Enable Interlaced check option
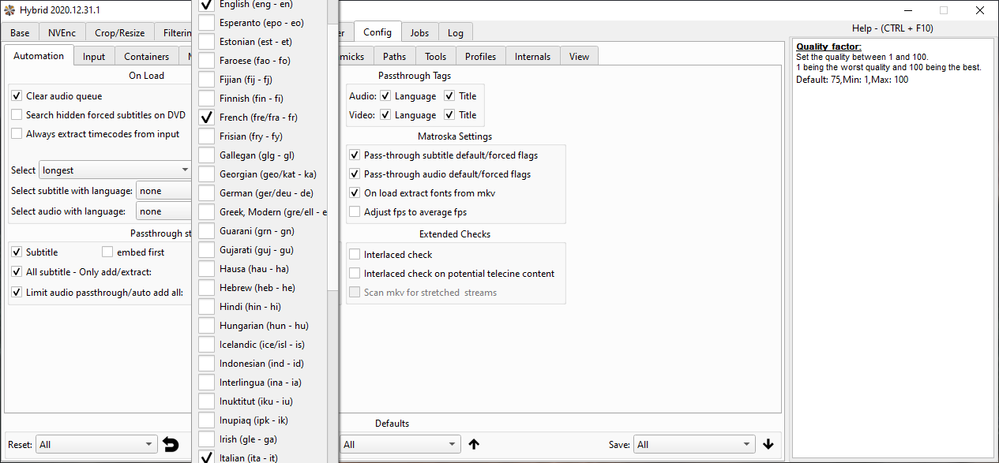This screenshot has height=463, width=999. 355,255
